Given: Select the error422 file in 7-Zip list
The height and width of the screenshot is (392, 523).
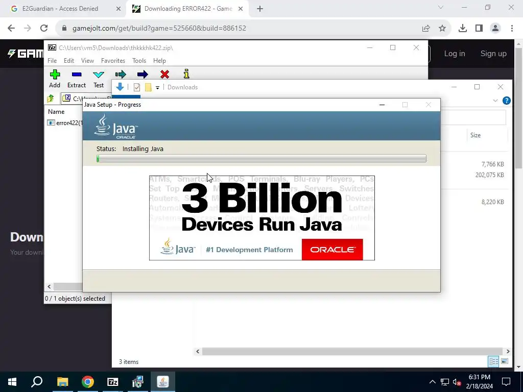Looking at the screenshot, I should 65,122.
